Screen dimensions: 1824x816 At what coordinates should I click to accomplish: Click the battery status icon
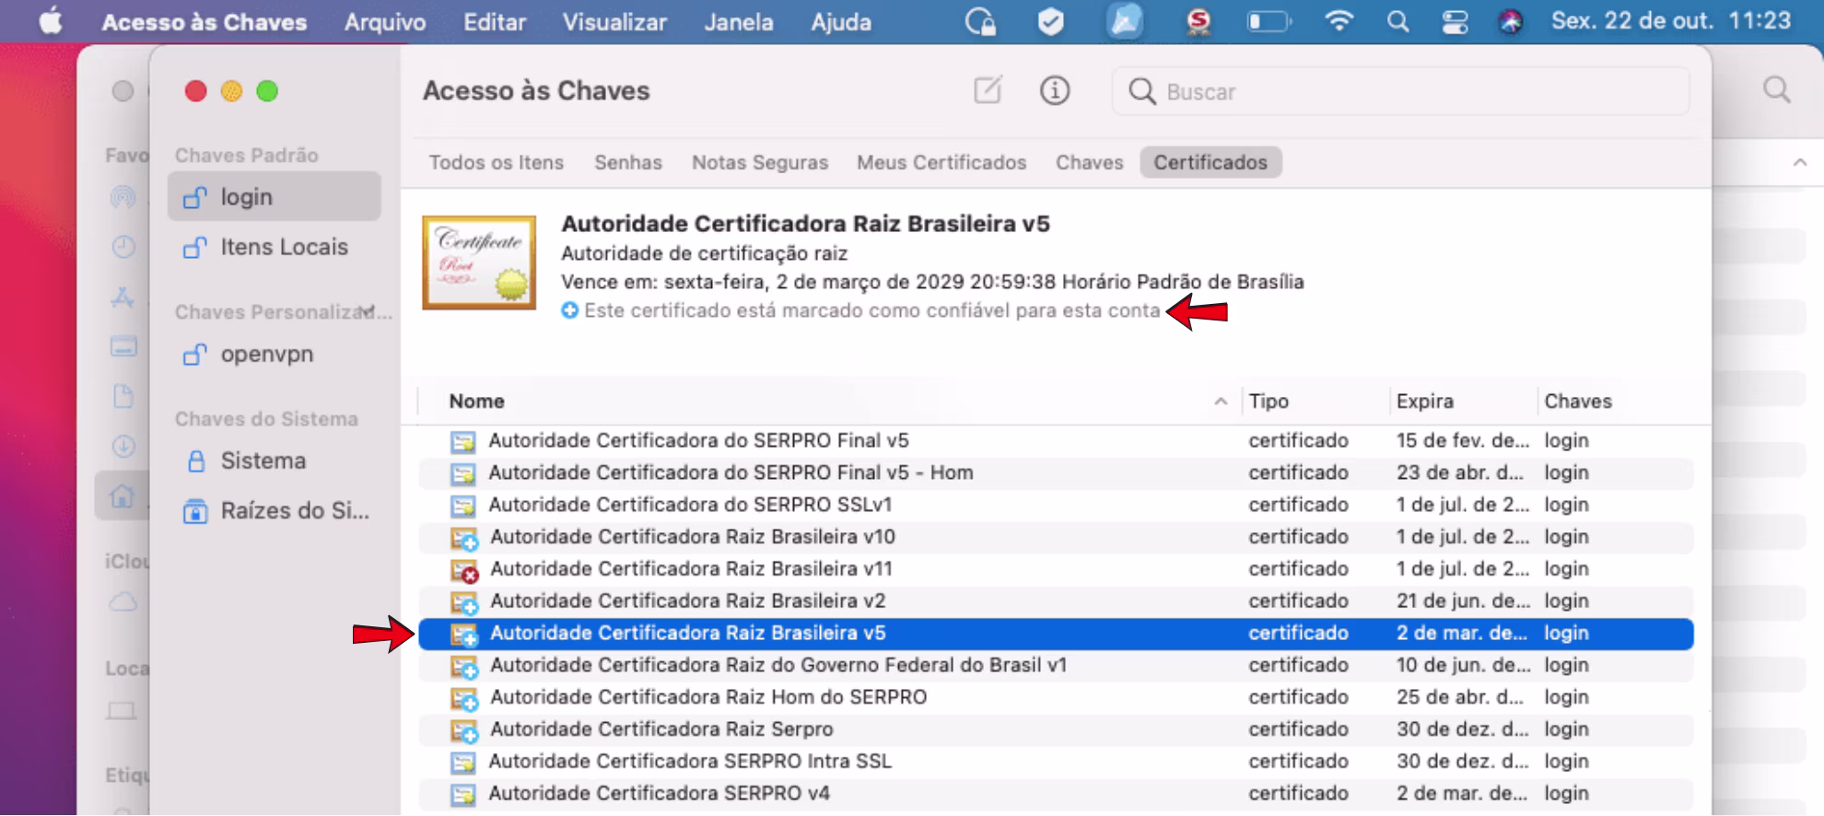[1269, 21]
